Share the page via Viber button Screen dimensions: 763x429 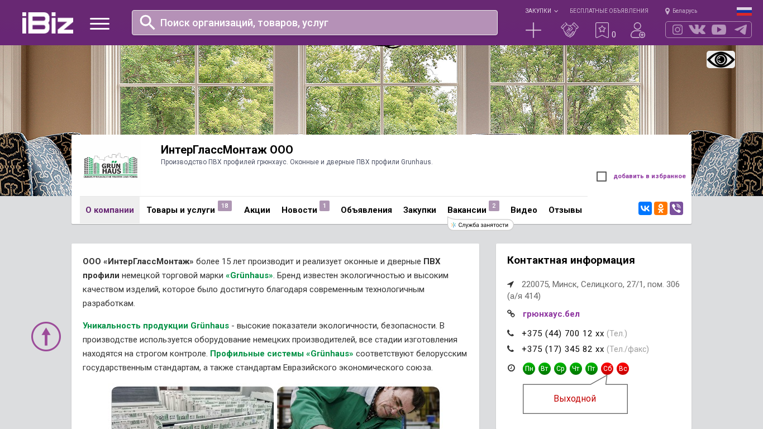point(676,208)
